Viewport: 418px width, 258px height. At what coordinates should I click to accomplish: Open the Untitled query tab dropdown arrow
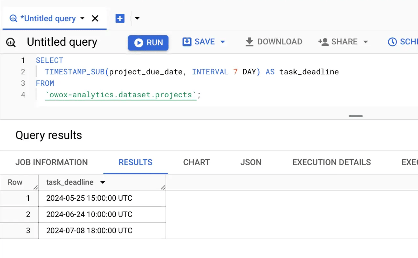click(x=82, y=18)
